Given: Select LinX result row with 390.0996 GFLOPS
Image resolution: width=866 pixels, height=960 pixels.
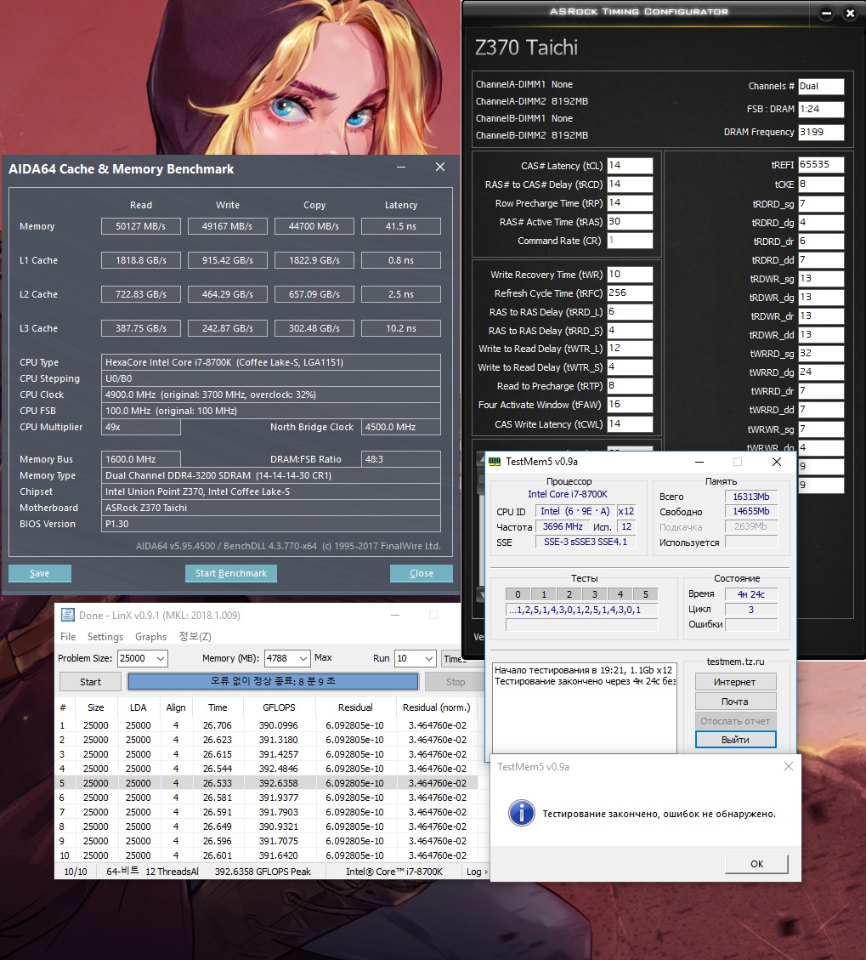Looking at the screenshot, I should coord(266,725).
